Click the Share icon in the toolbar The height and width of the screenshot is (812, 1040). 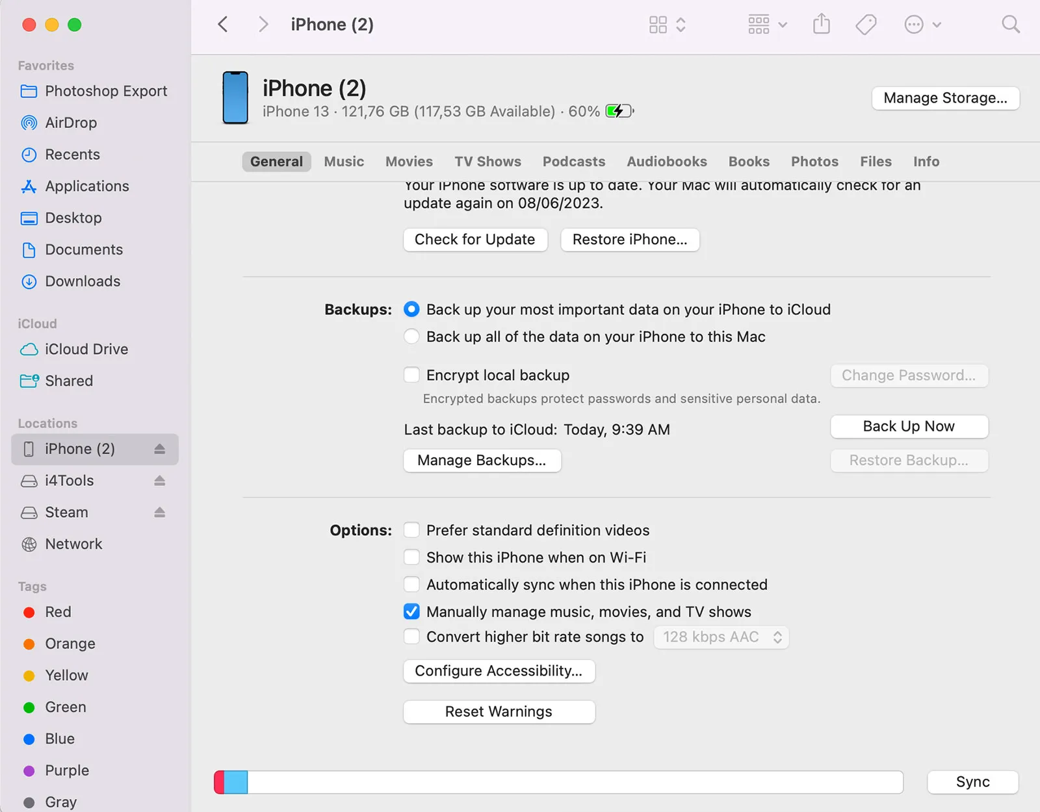coord(821,24)
